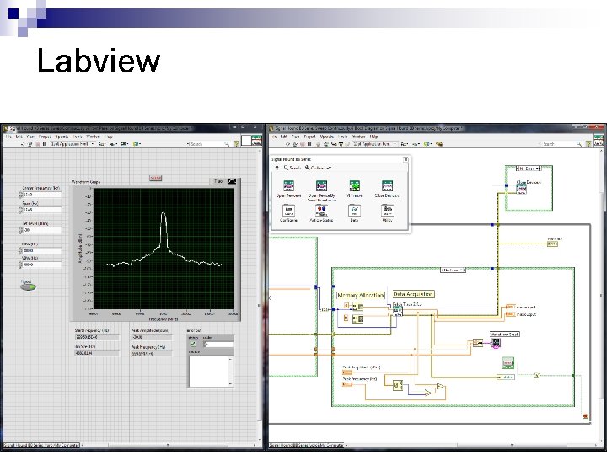Click Clean Up Diagram icon in Block Diagram
The height and width of the screenshot is (455, 607).
[x=439, y=144]
